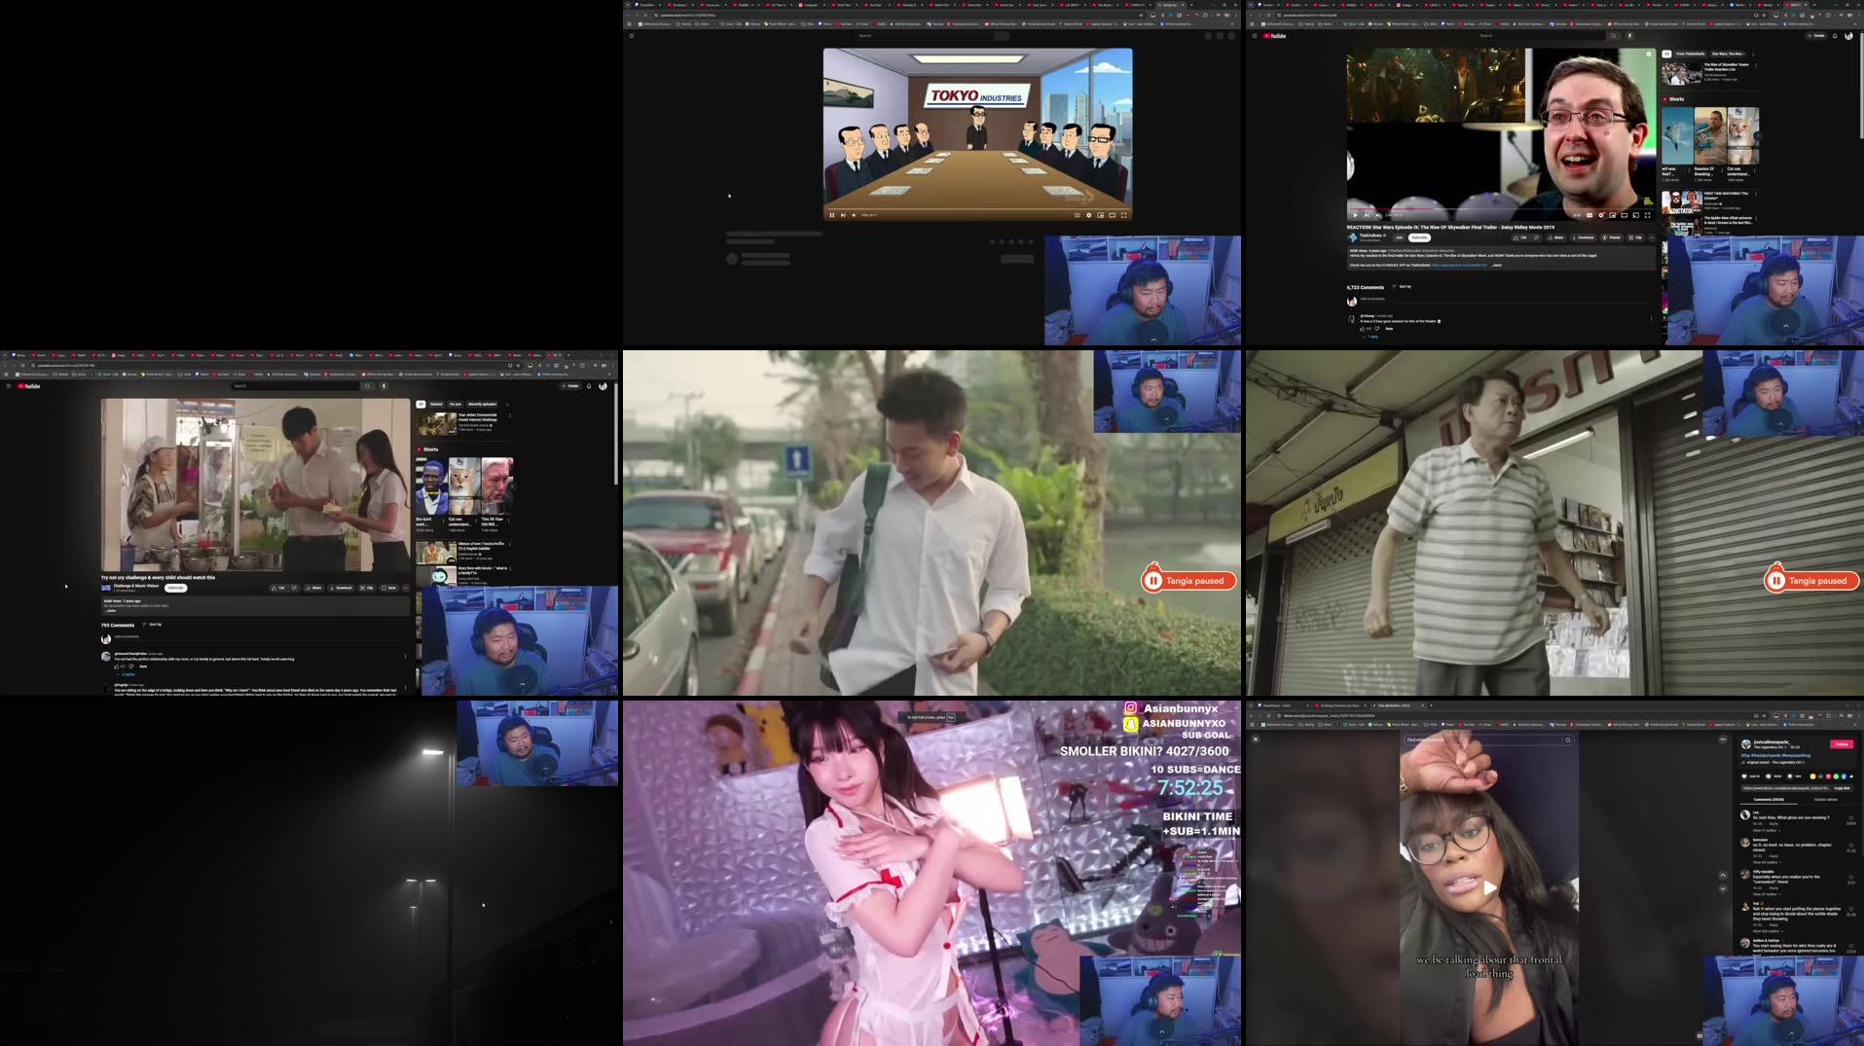Expand '1 reply' under first Star Wars comment
Screen dimensions: 1864x1046
(x=1371, y=336)
